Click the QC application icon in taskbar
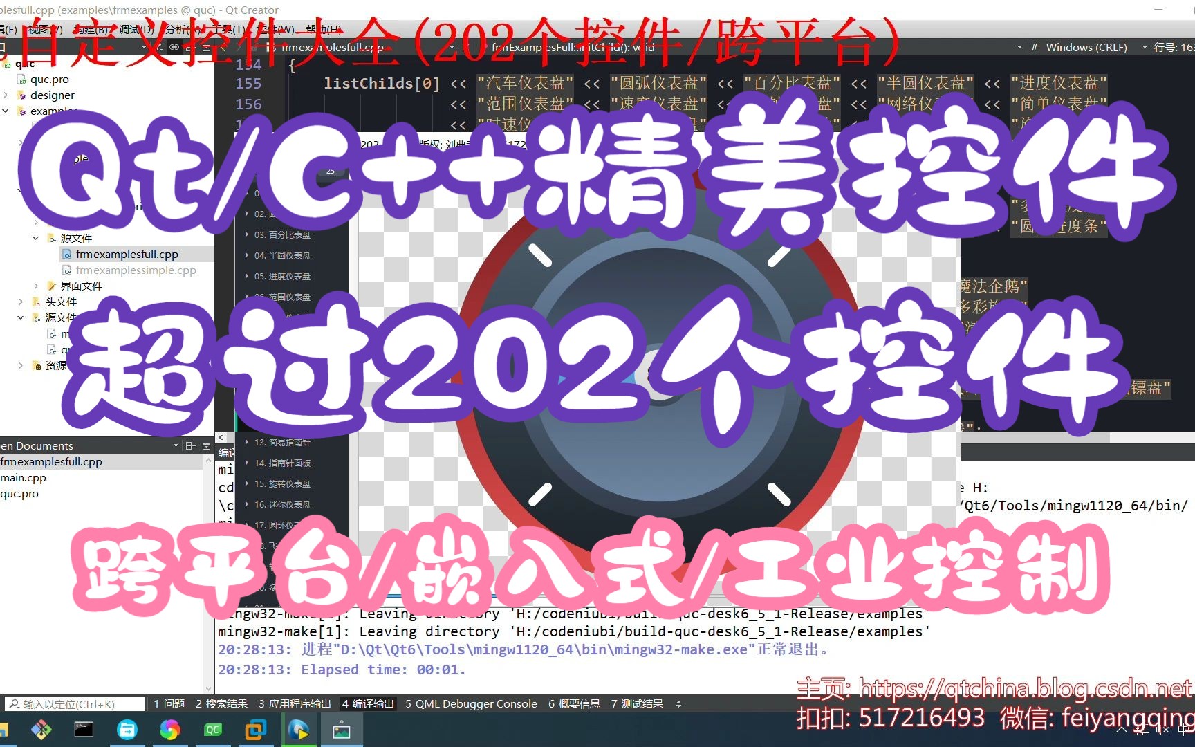 point(212,729)
